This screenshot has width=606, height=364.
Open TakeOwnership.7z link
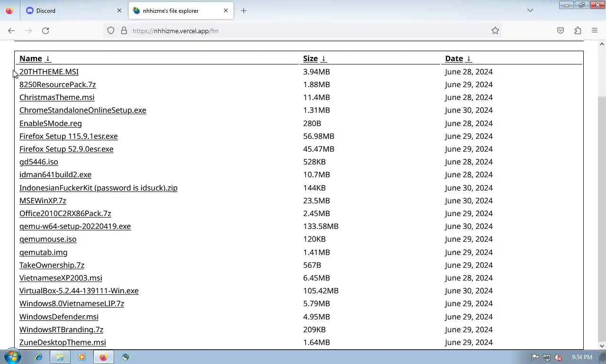coord(52,265)
